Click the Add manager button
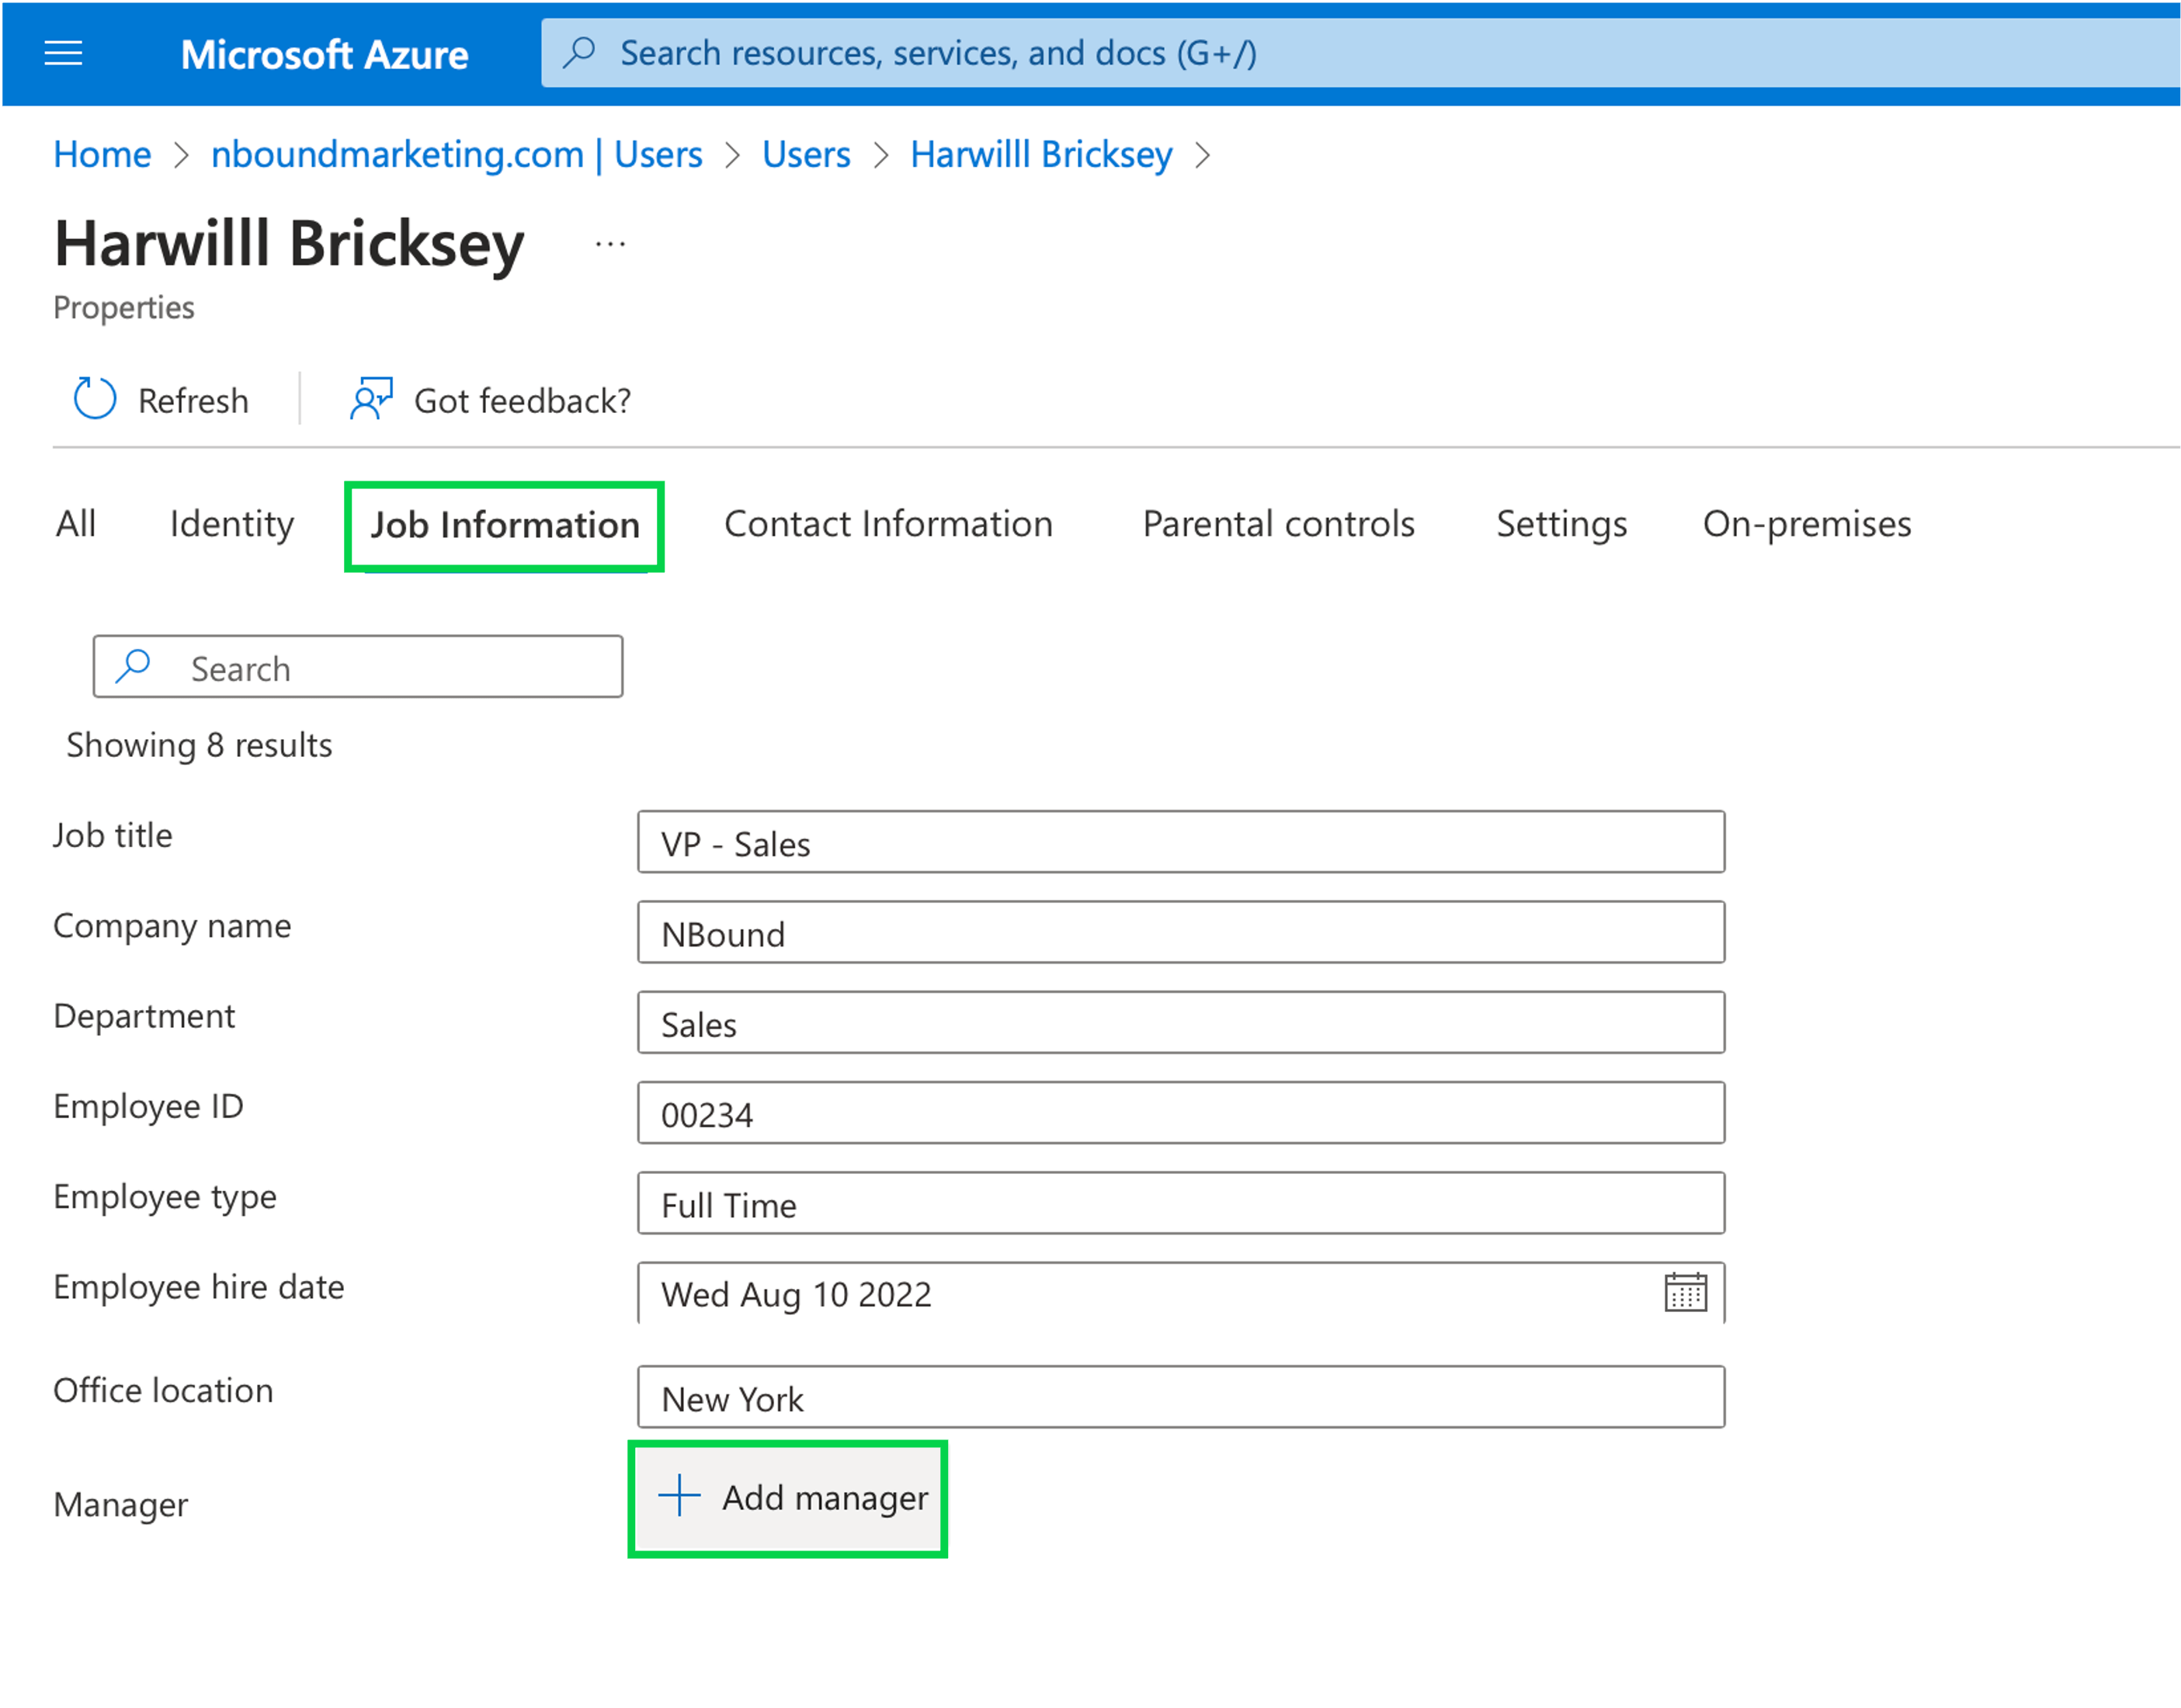Image resolution: width=2181 pixels, height=1708 pixels. click(x=787, y=1497)
